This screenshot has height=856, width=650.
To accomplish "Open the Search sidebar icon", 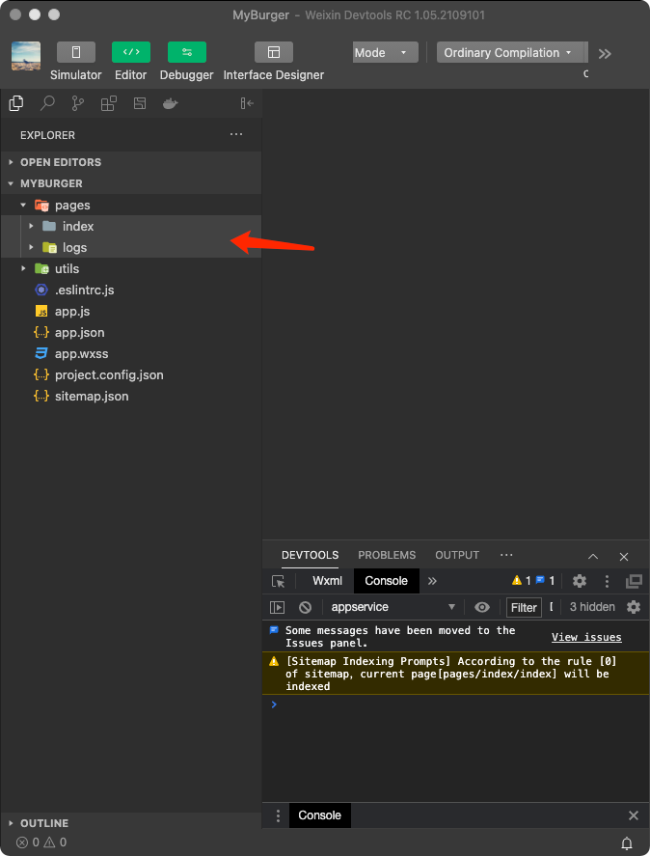I will click(47, 103).
